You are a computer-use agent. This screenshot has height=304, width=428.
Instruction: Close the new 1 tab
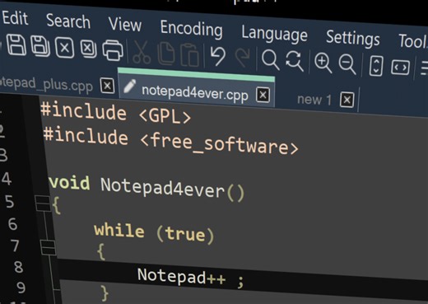point(347,100)
